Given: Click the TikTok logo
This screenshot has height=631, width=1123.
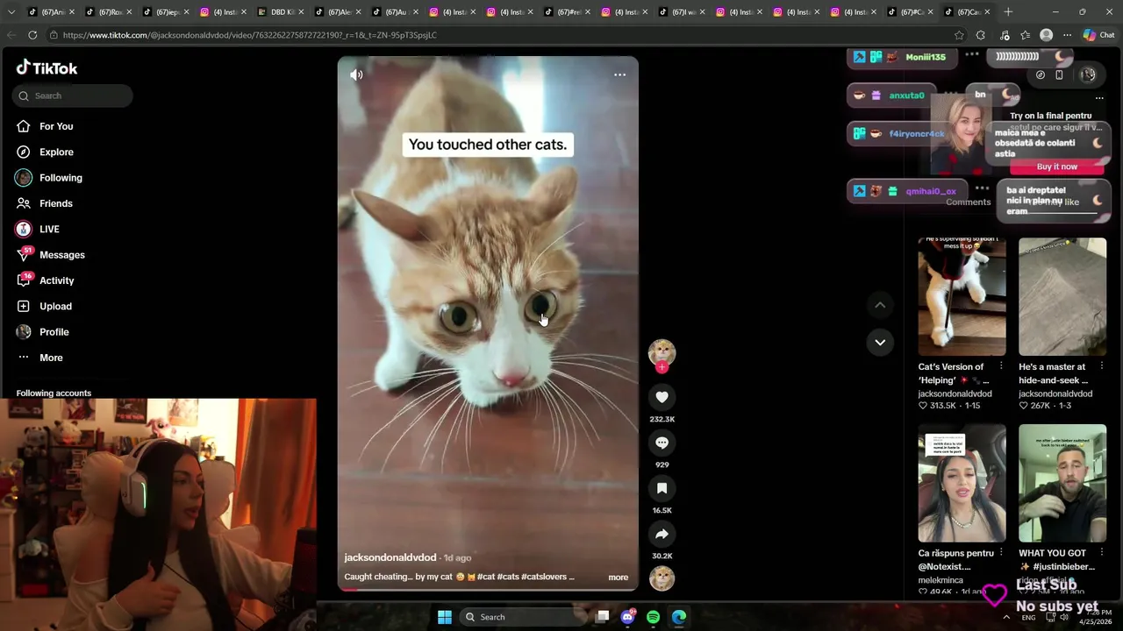Looking at the screenshot, I should point(46,67).
